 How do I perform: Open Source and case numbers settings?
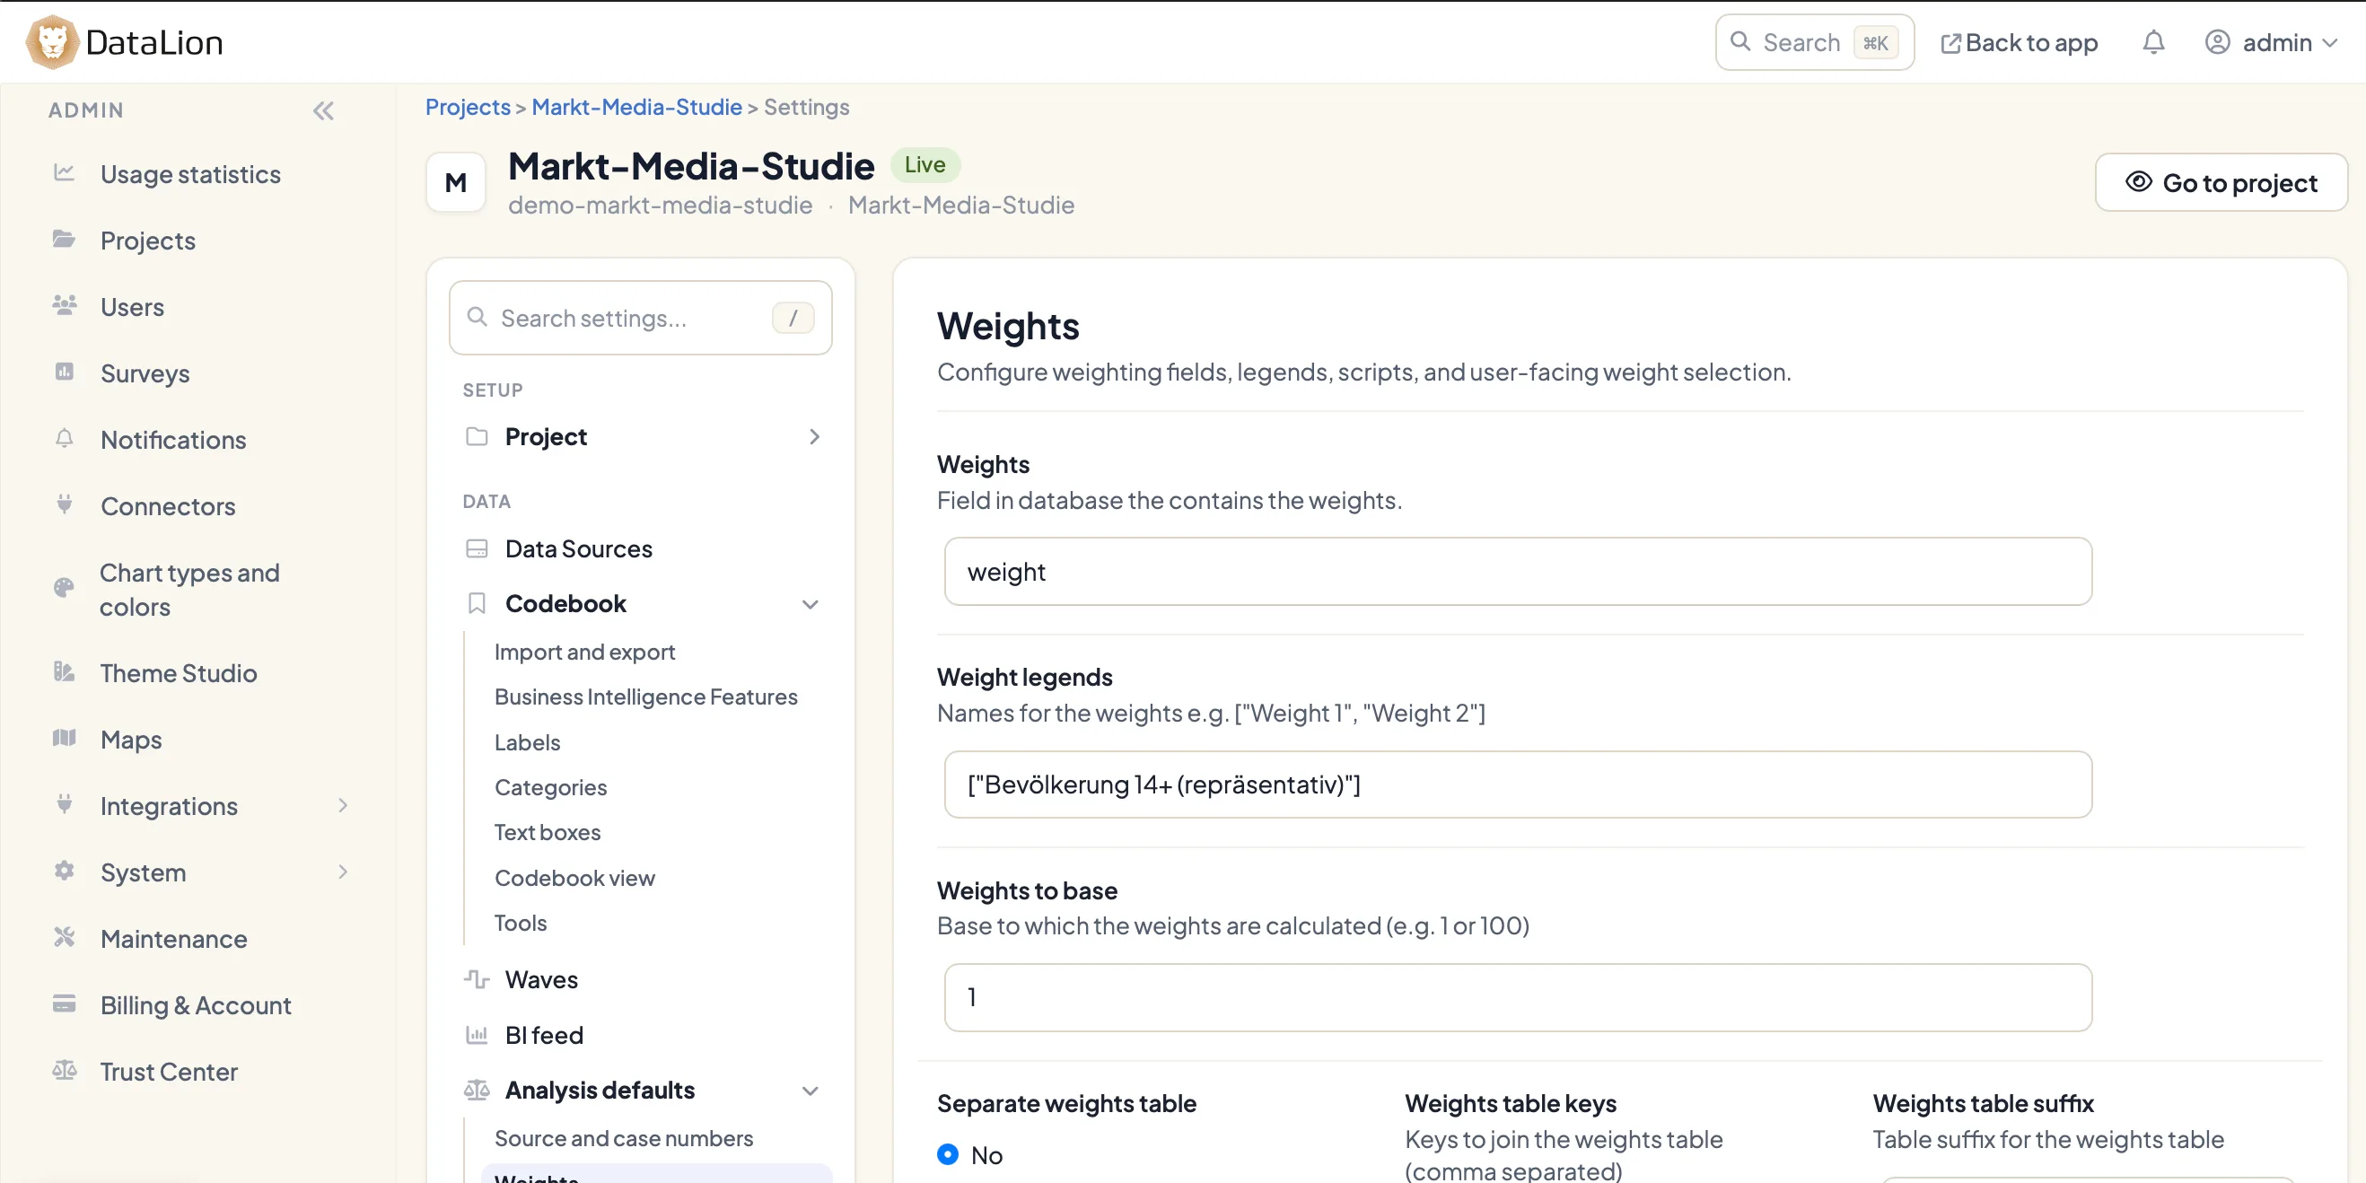(x=624, y=1139)
